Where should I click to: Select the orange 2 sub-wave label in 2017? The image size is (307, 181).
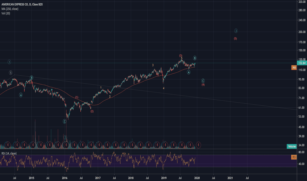coord(110,97)
